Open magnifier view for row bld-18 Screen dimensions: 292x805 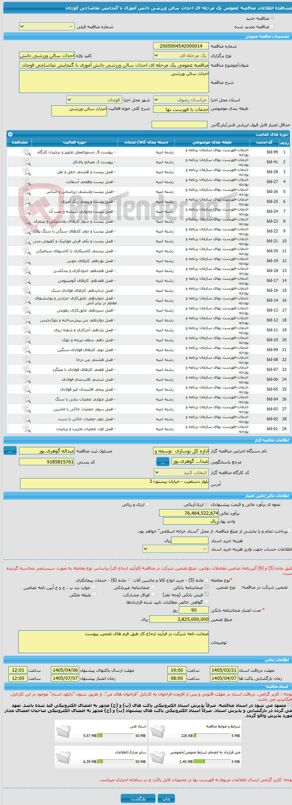click(26, 271)
